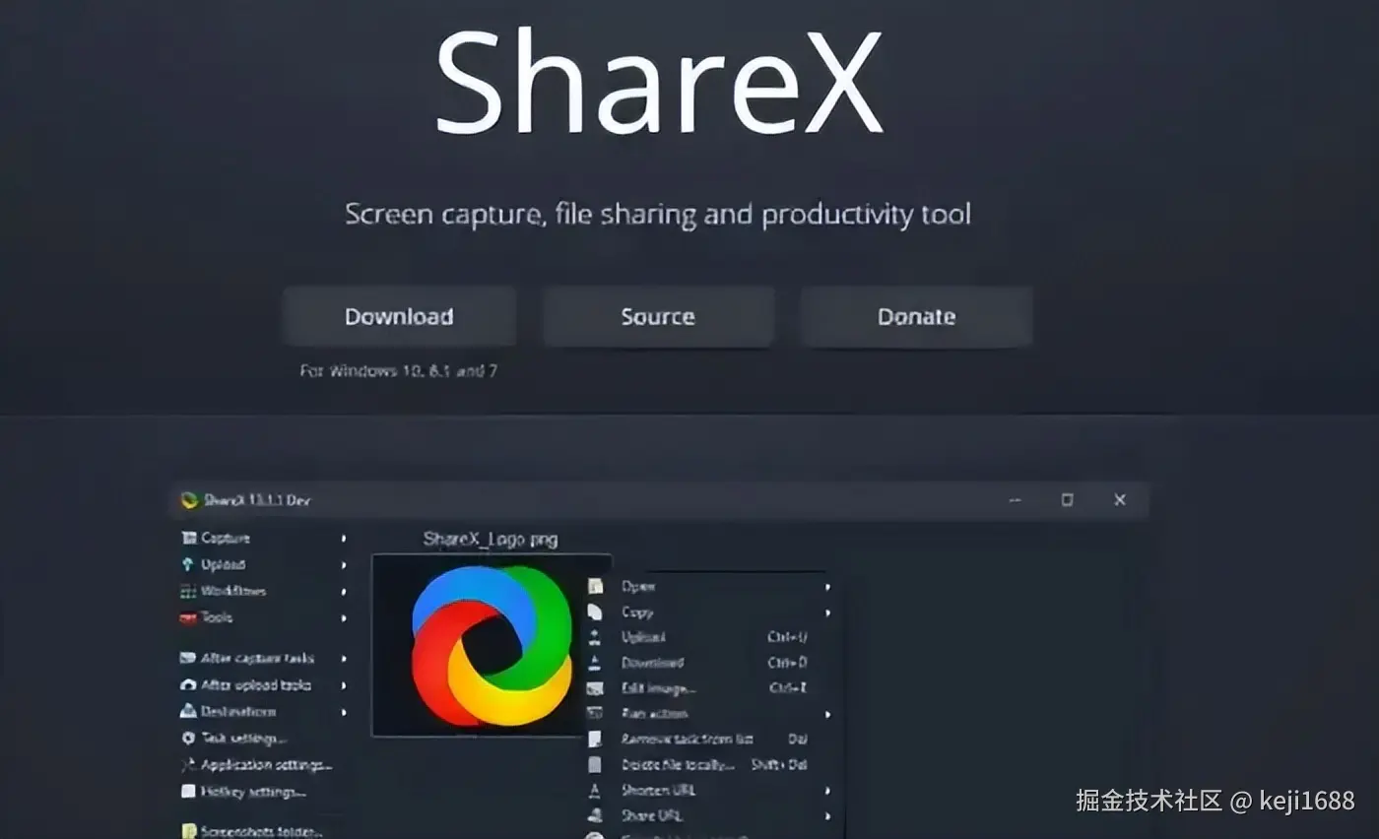Click the ShareX logo in the title bar
This screenshot has width=1379, height=839.
(189, 500)
